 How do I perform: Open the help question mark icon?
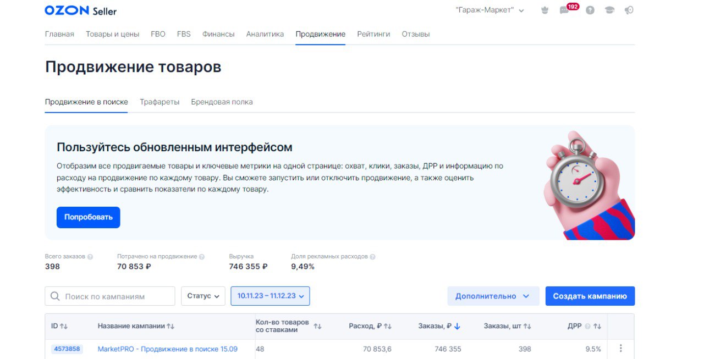click(x=590, y=10)
